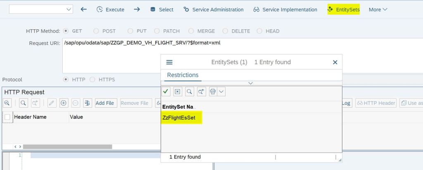
Task: Click the add row plus icon in HTTP Request
Action: click(64, 103)
